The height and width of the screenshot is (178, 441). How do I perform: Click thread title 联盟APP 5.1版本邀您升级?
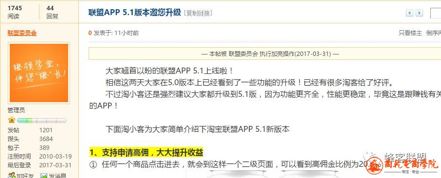tap(134, 13)
